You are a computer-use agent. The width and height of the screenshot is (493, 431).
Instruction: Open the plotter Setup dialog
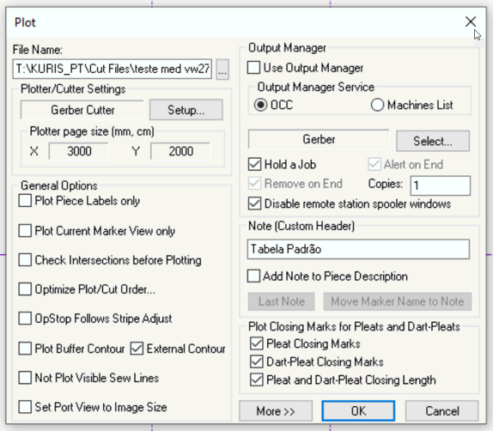(x=186, y=110)
